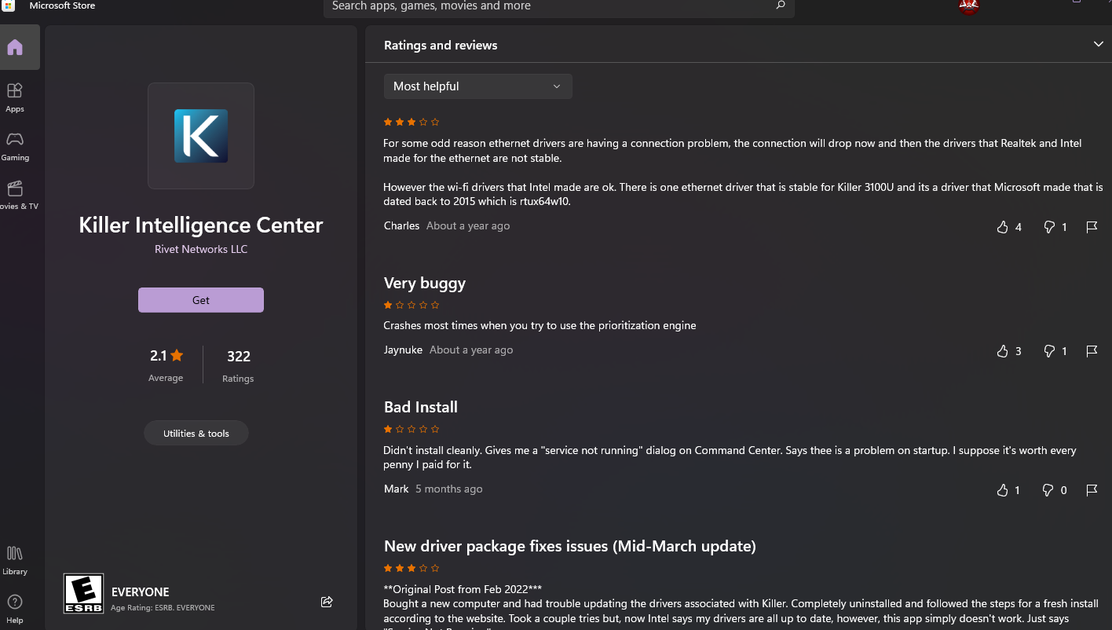This screenshot has height=630, width=1112.
Task: Report Charles's review with flag icon
Action: (x=1092, y=227)
